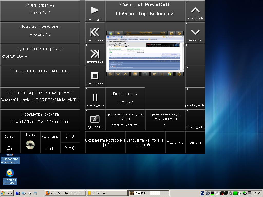
Task: Click the powerdvd_next fast-forward icon
Action: coord(95,54)
